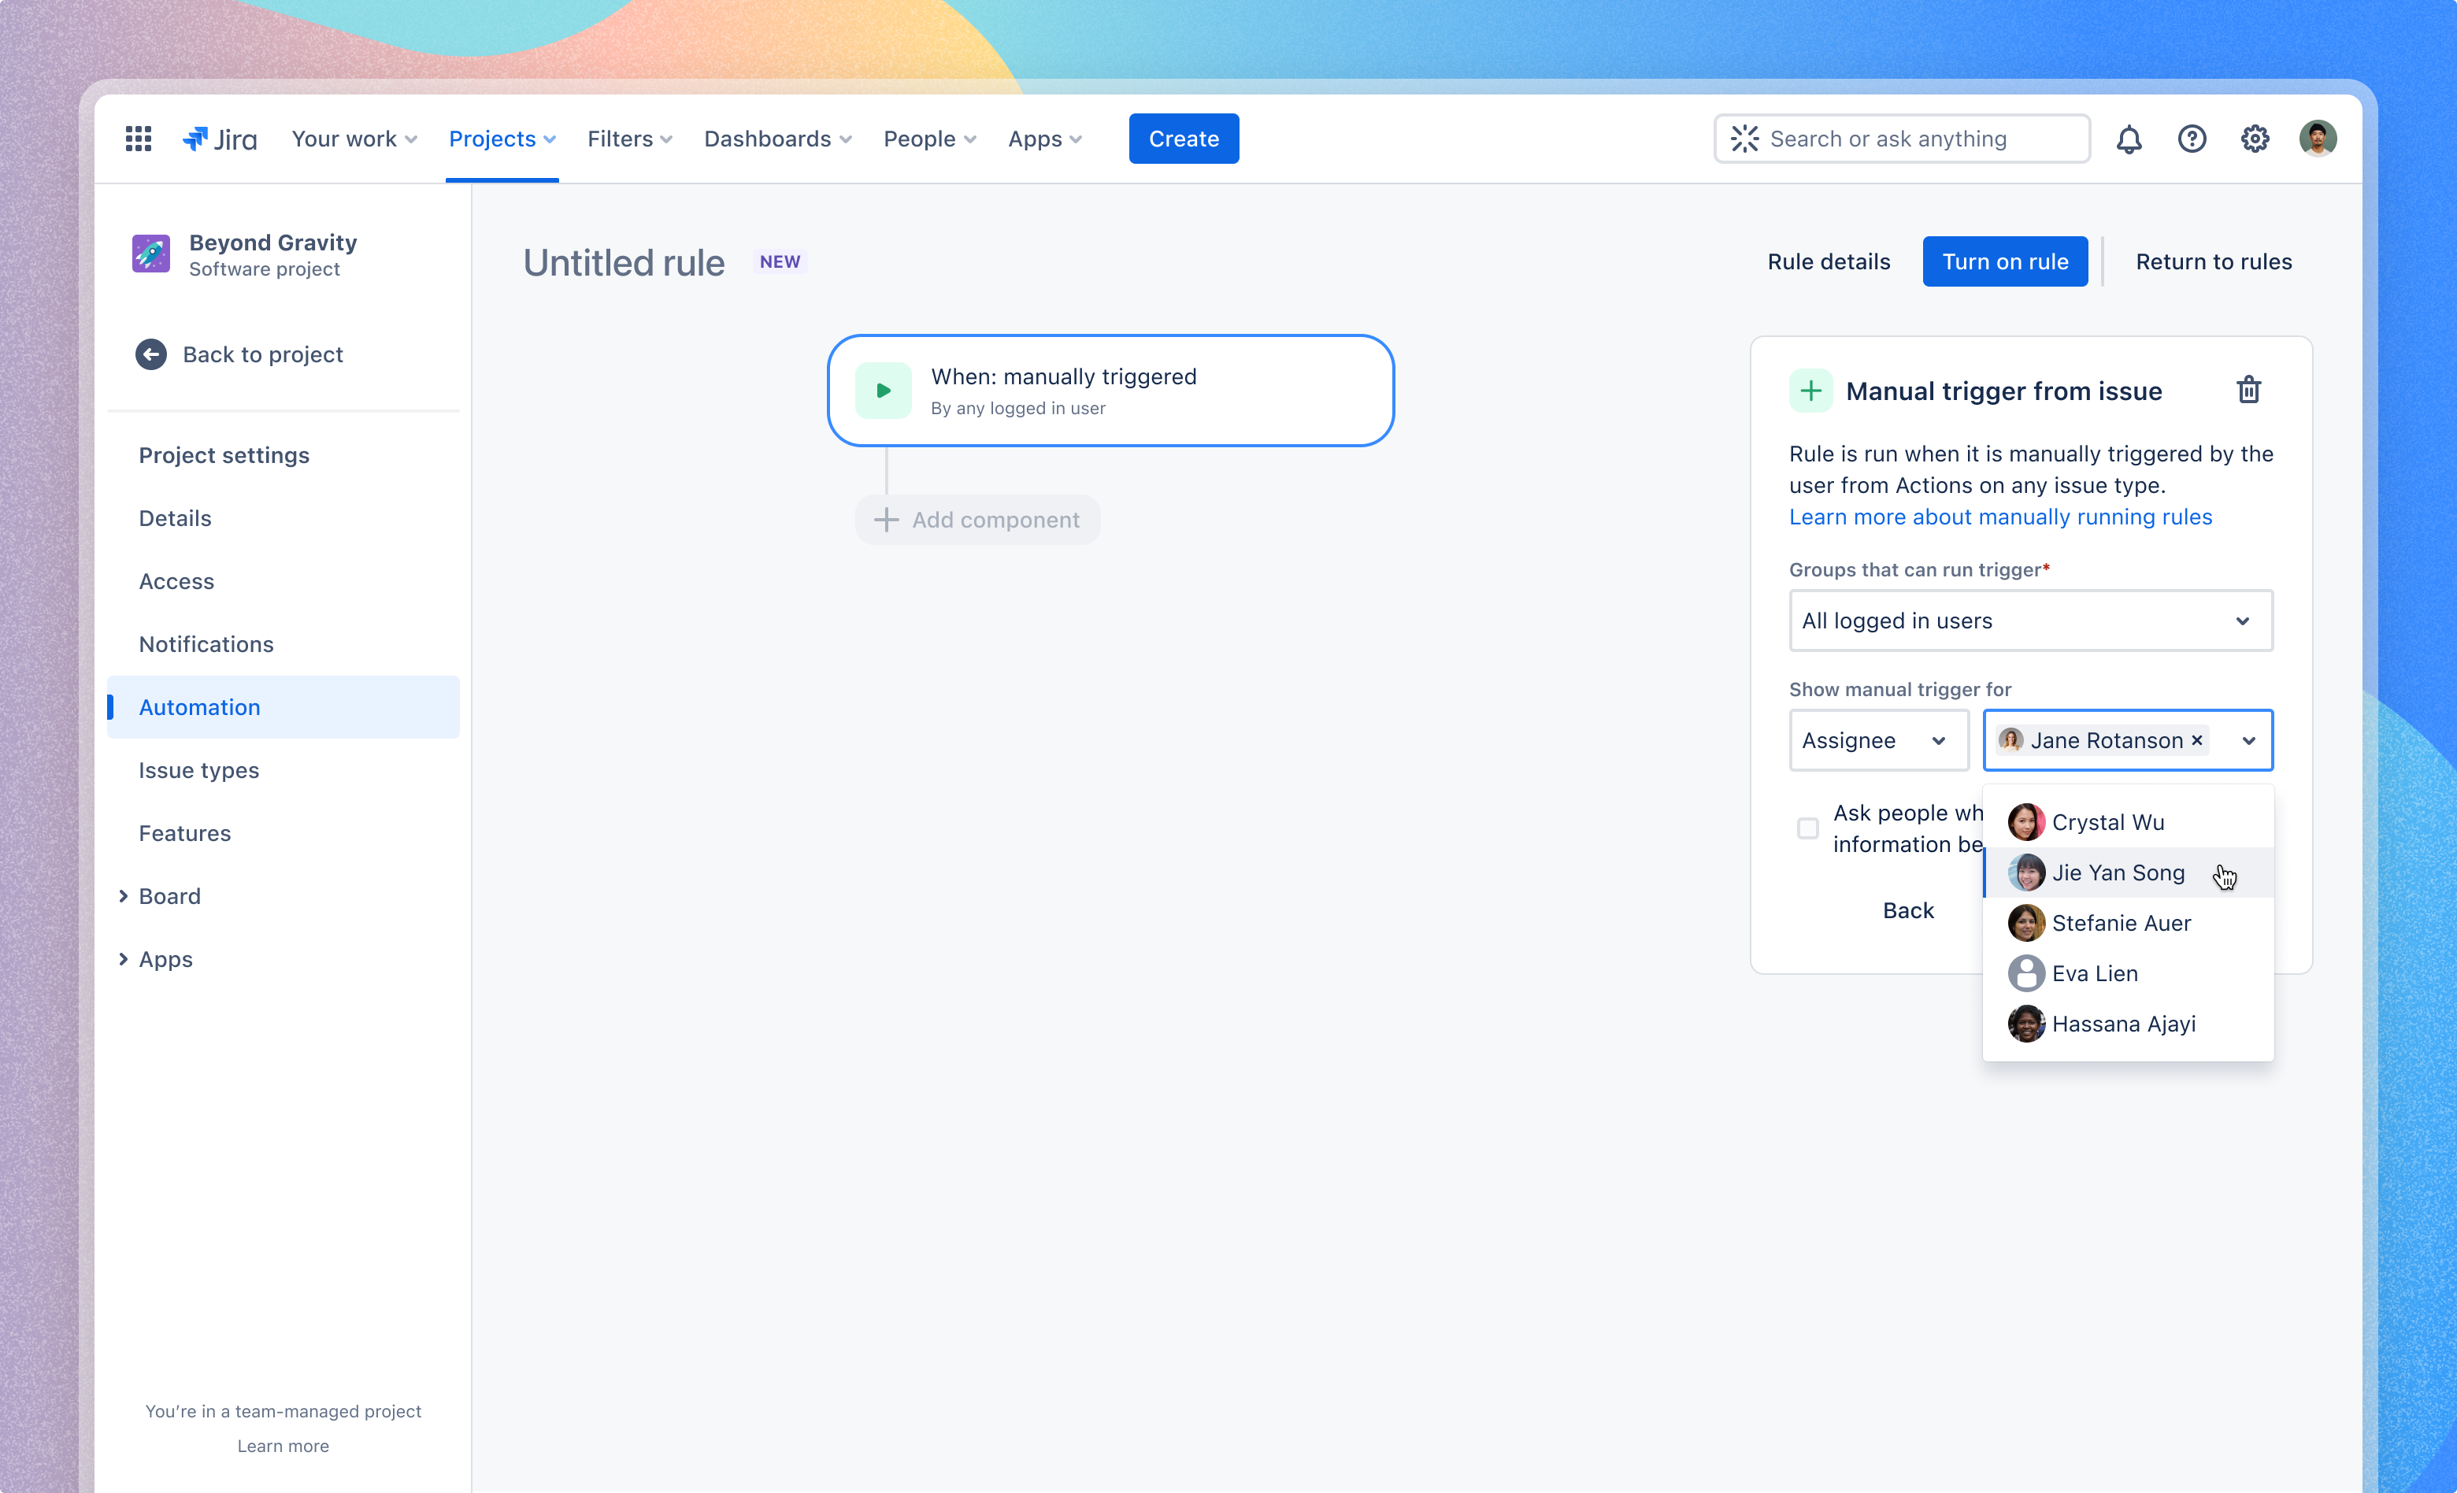Image resolution: width=2457 pixels, height=1493 pixels.
Task: Open the People menu
Action: [x=929, y=139]
